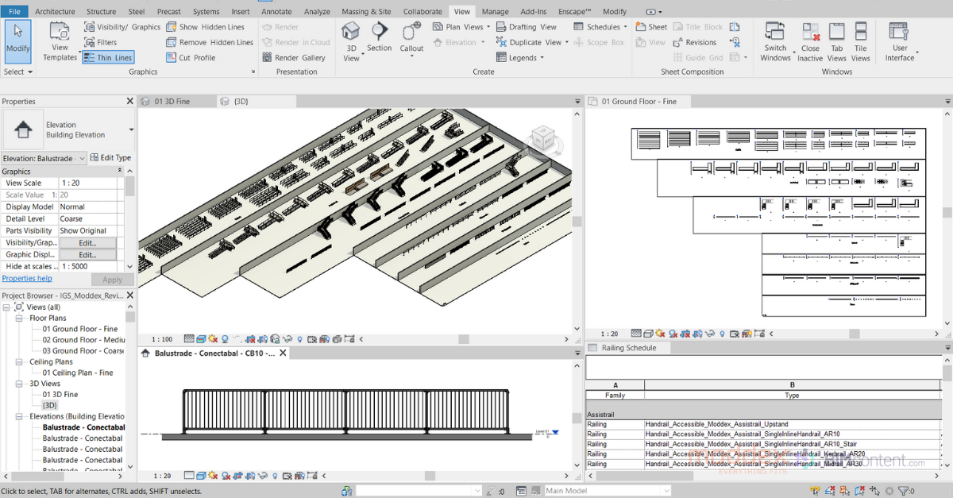Open visual style menu in {3D} view bar

(201, 338)
